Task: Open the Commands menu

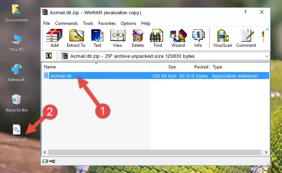Action: [66, 23]
